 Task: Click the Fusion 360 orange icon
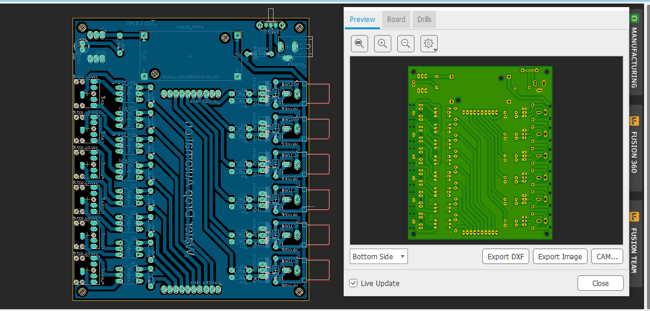point(634,121)
